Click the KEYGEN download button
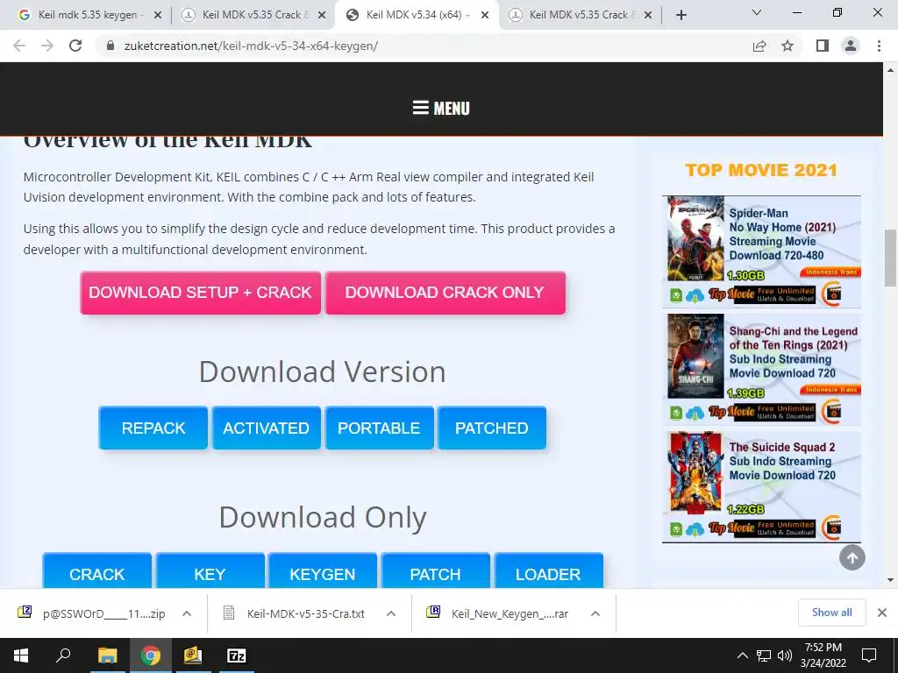Screen dimensions: 898x673 323,570
